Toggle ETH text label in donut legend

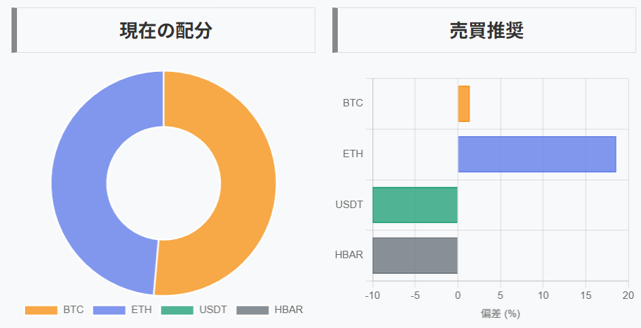pos(141,310)
